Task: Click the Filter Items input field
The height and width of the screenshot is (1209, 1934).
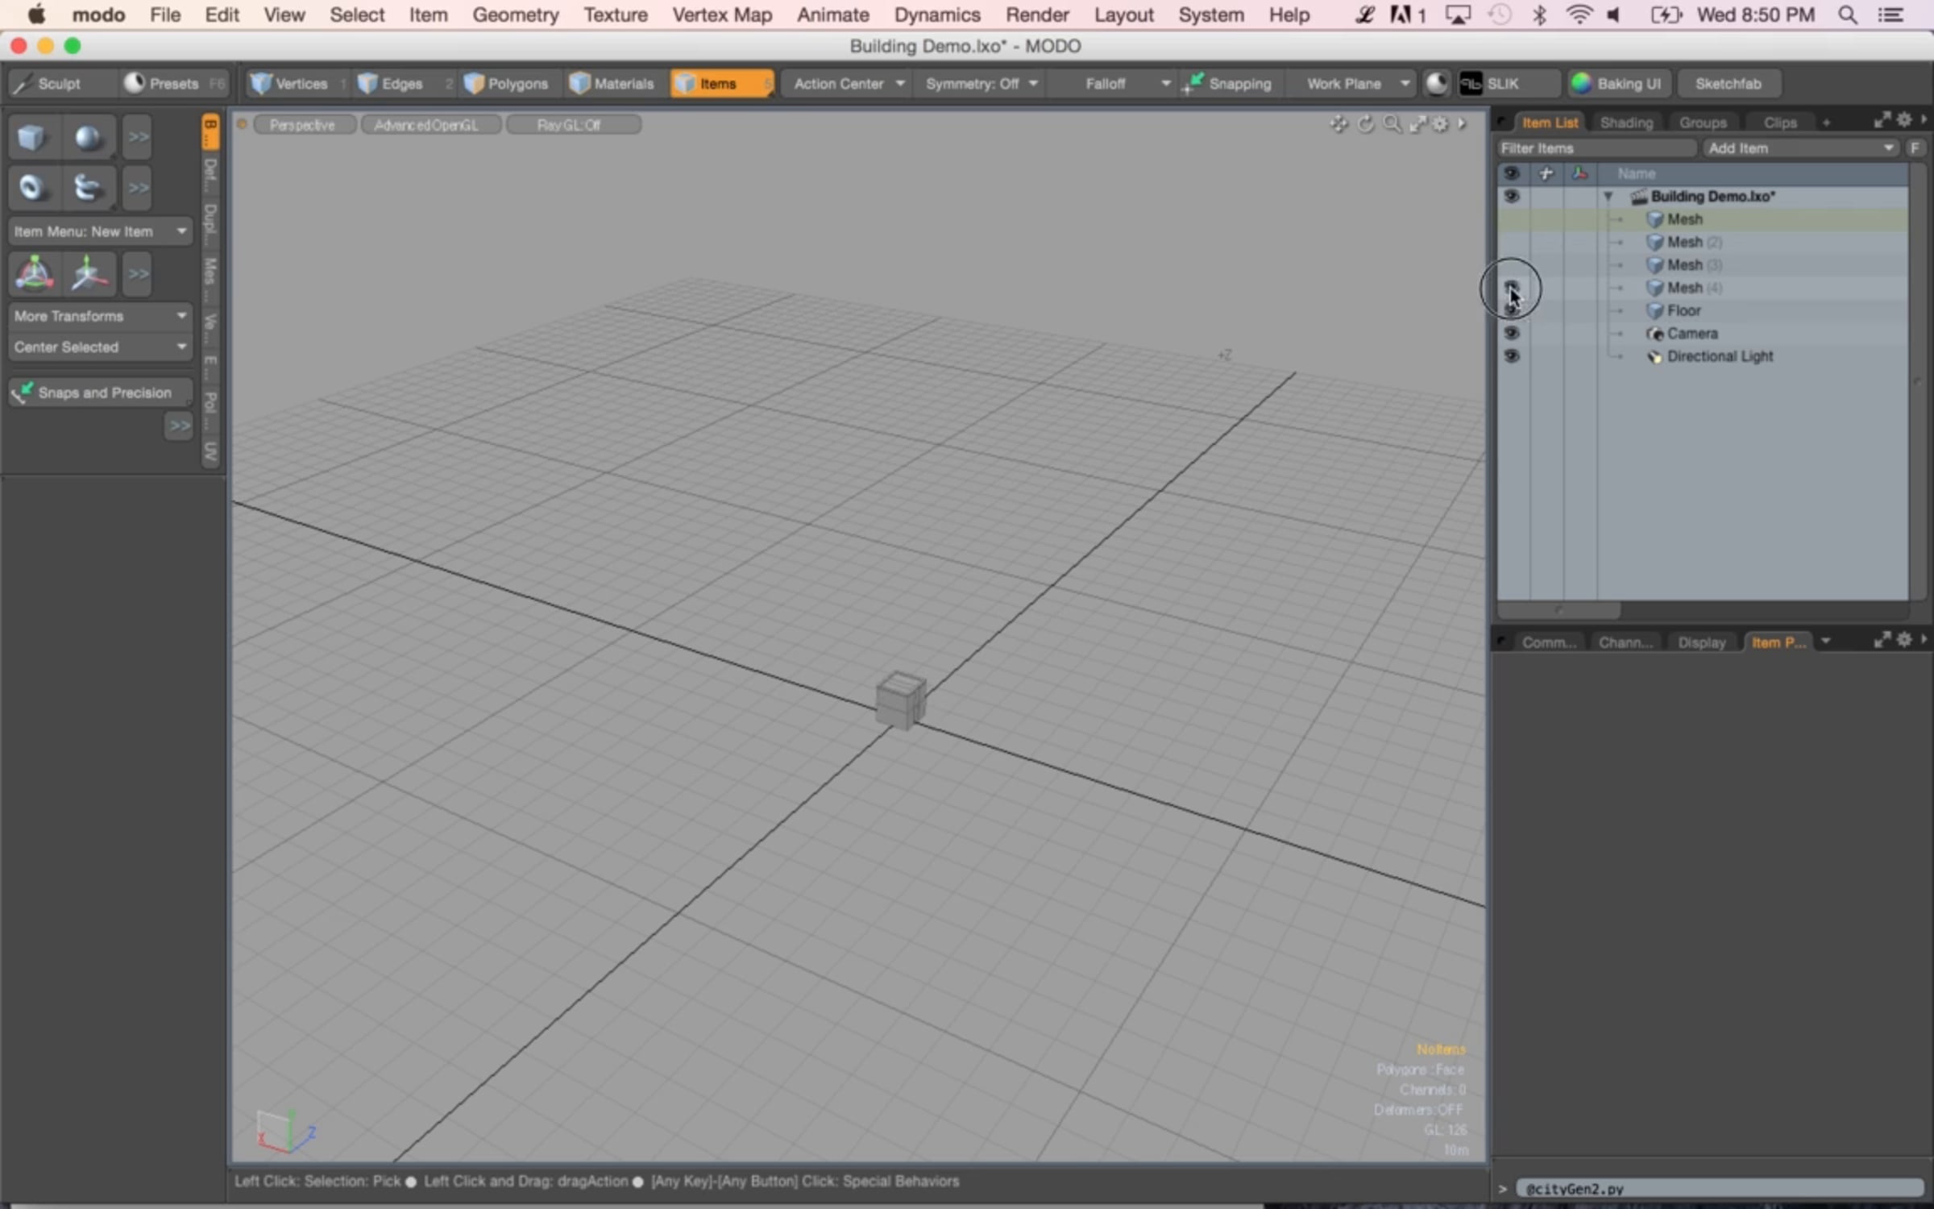Action: coord(1596,148)
